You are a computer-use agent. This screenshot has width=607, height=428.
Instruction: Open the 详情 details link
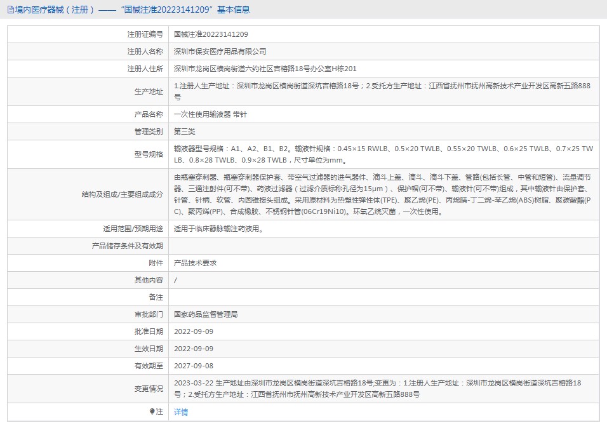coord(181,411)
